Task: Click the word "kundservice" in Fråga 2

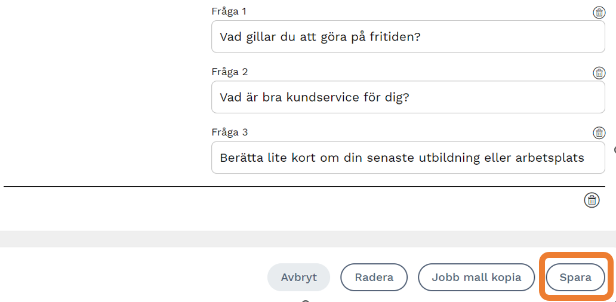Action: (321, 97)
